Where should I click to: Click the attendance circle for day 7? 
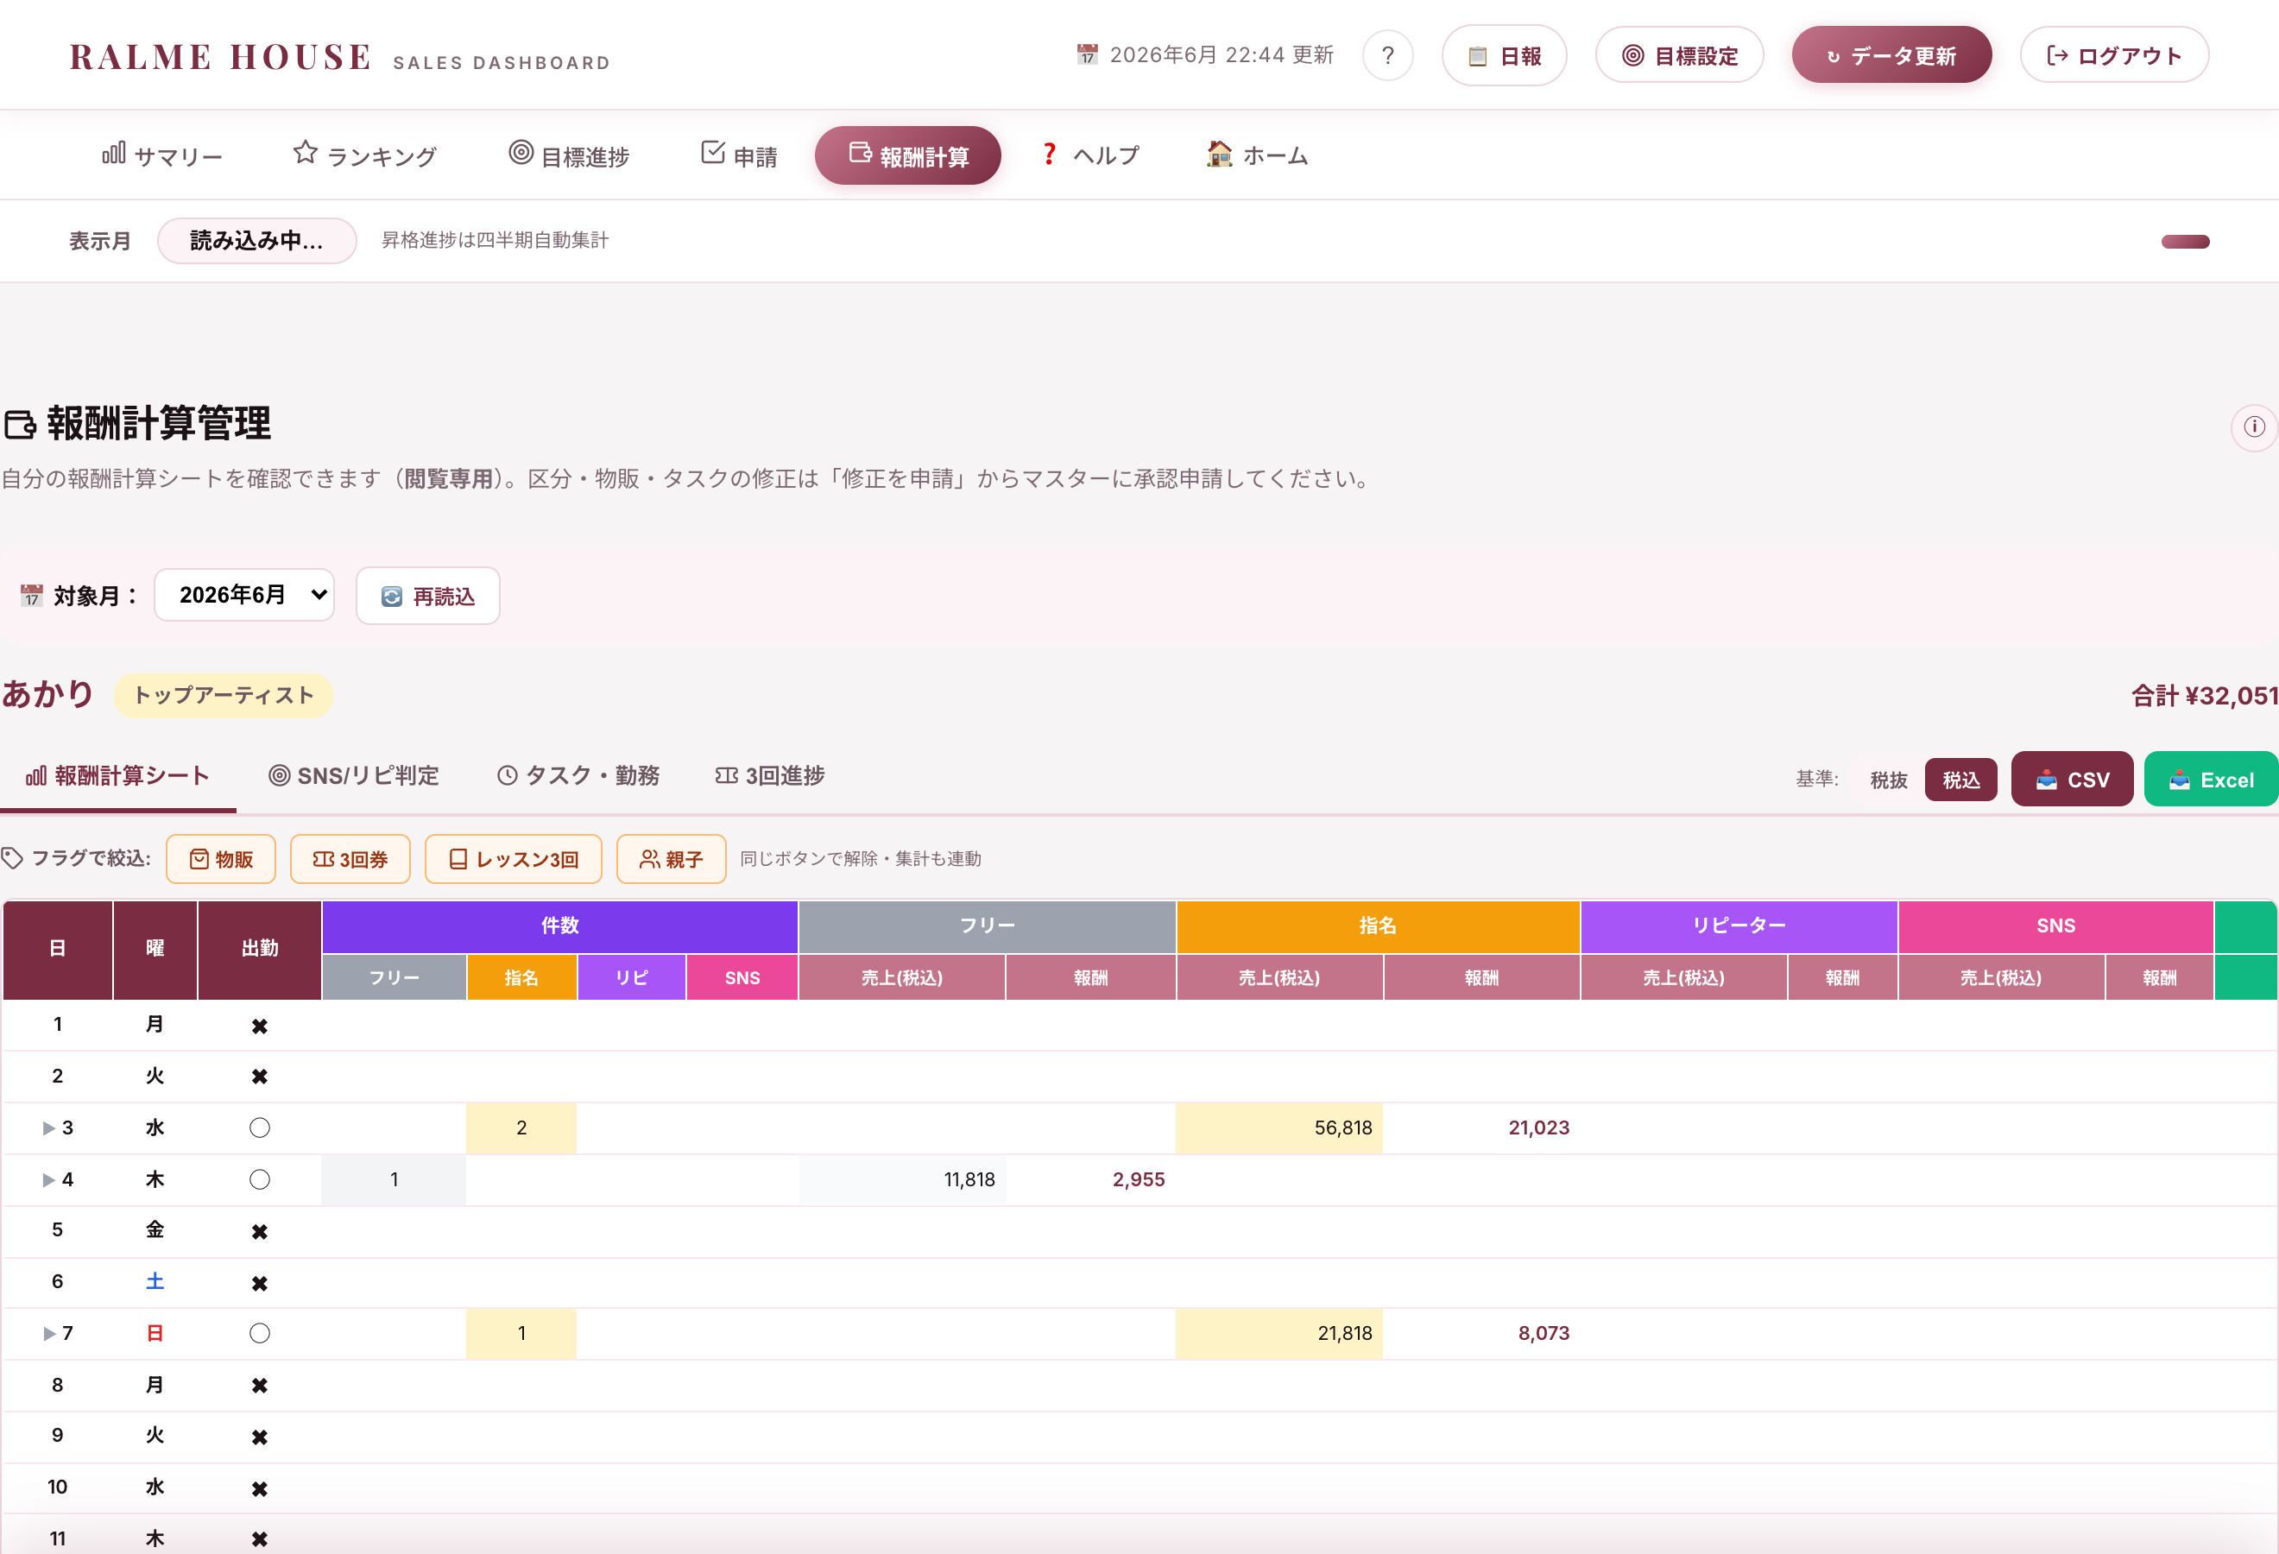[259, 1333]
